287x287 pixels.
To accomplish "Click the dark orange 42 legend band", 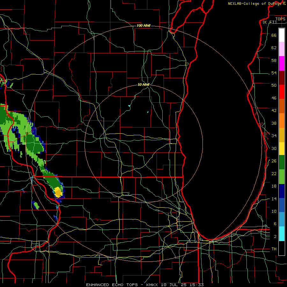I will 282,106.
